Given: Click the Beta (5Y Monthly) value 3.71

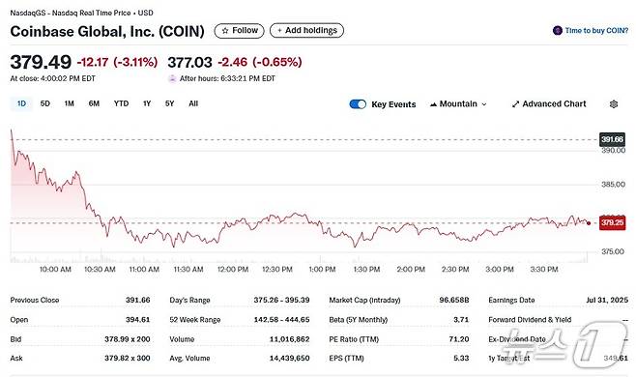Looking at the screenshot, I should [461, 320].
